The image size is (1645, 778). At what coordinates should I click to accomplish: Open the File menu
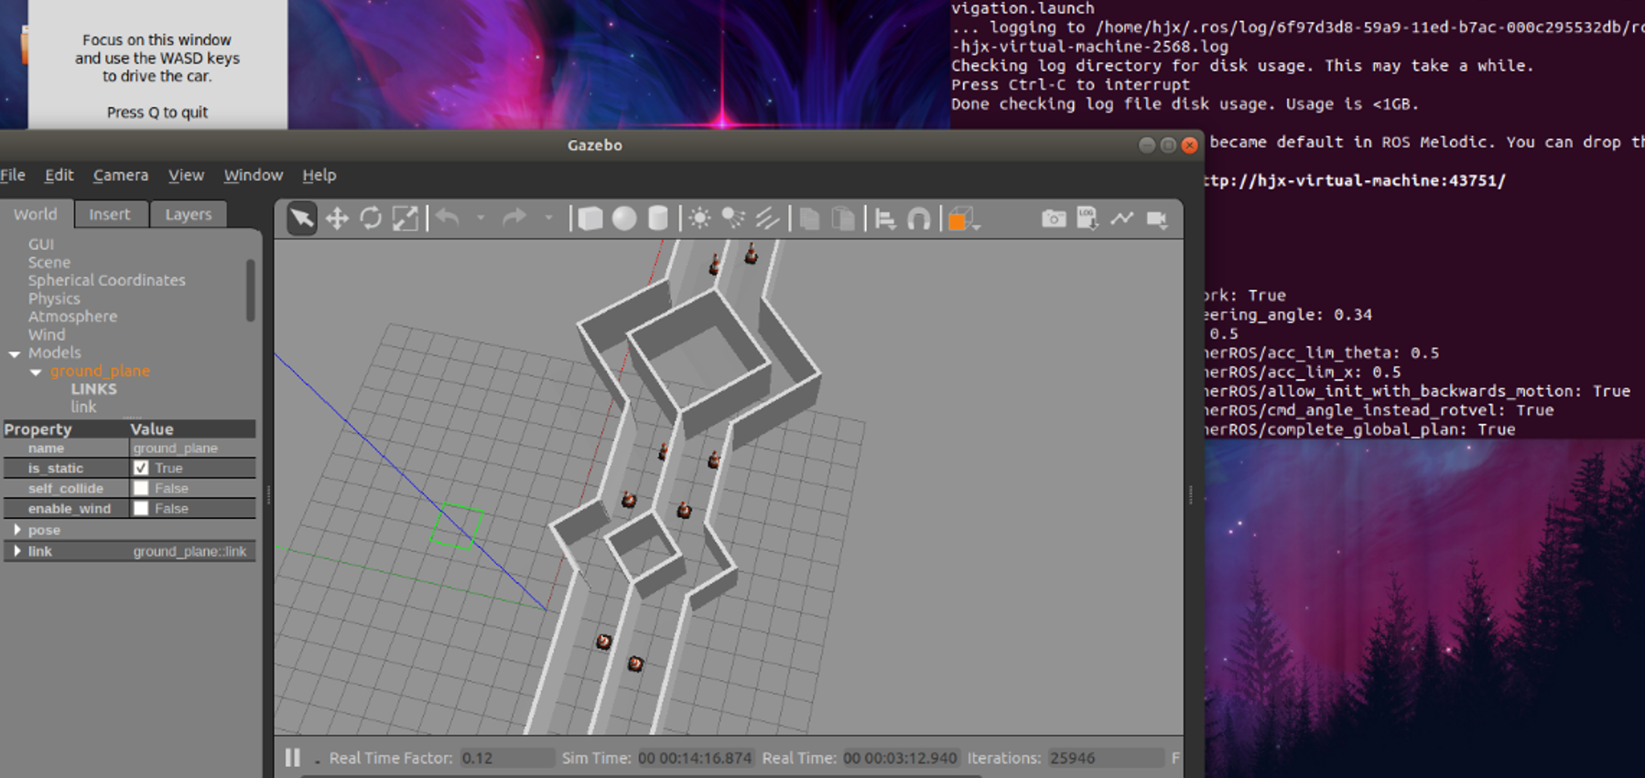(13, 175)
